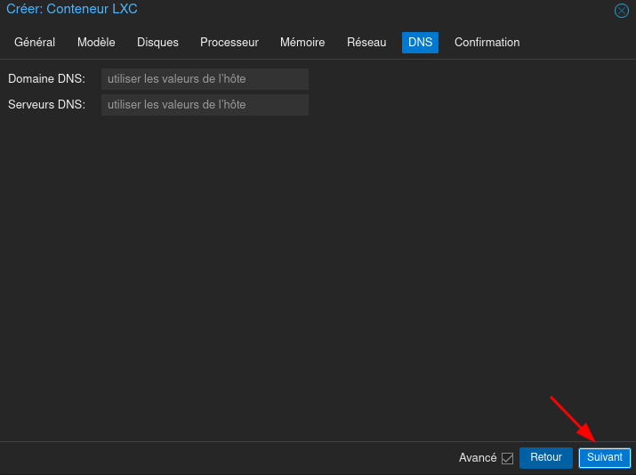This screenshot has width=636, height=475.
Task: Toggle the Avancé checkbox
Action: coord(508,458)
